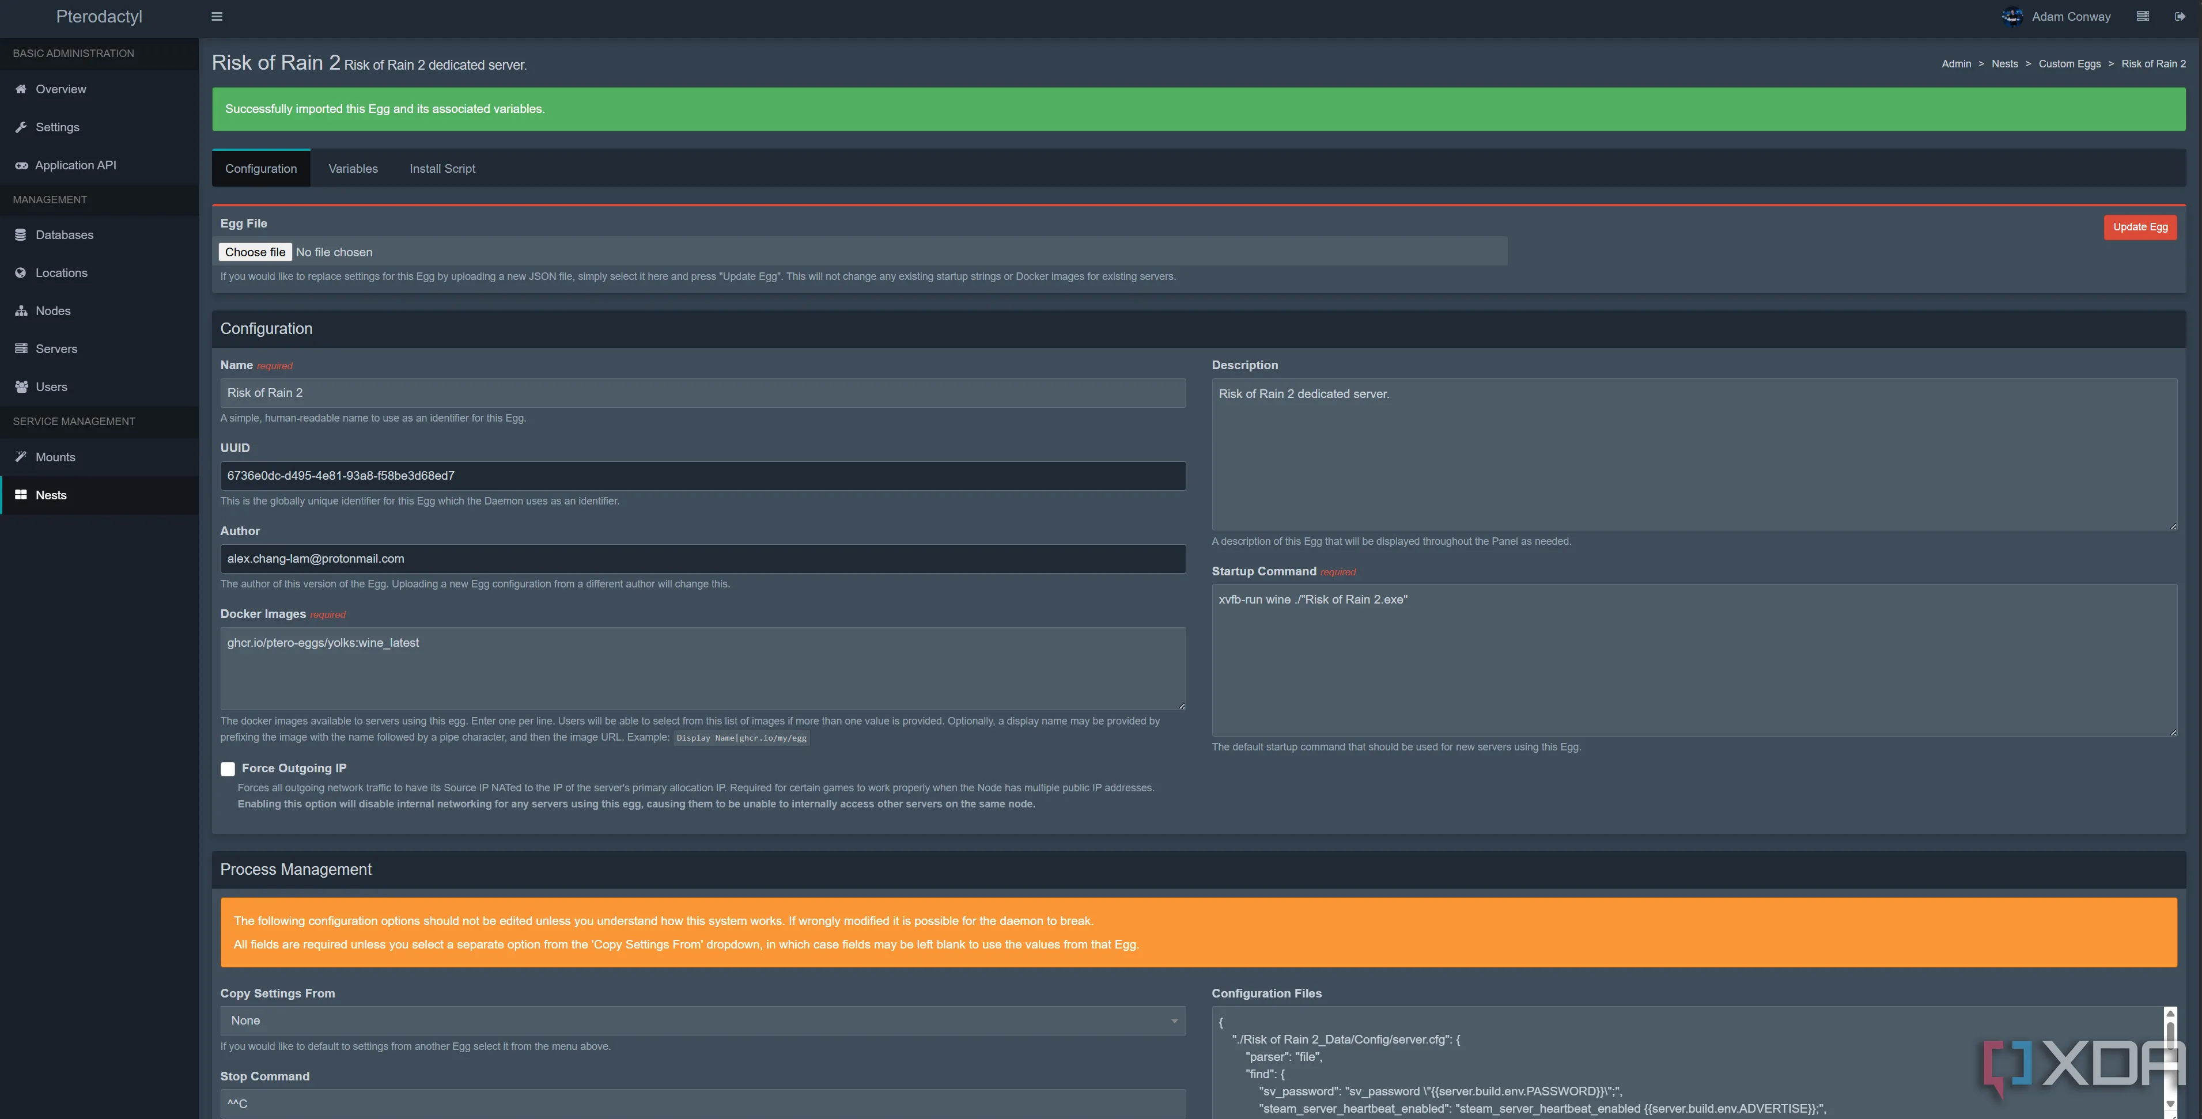Click the hamburger sidebar toggle icon
This screenshot has height=1119, width=2202.
216,16
